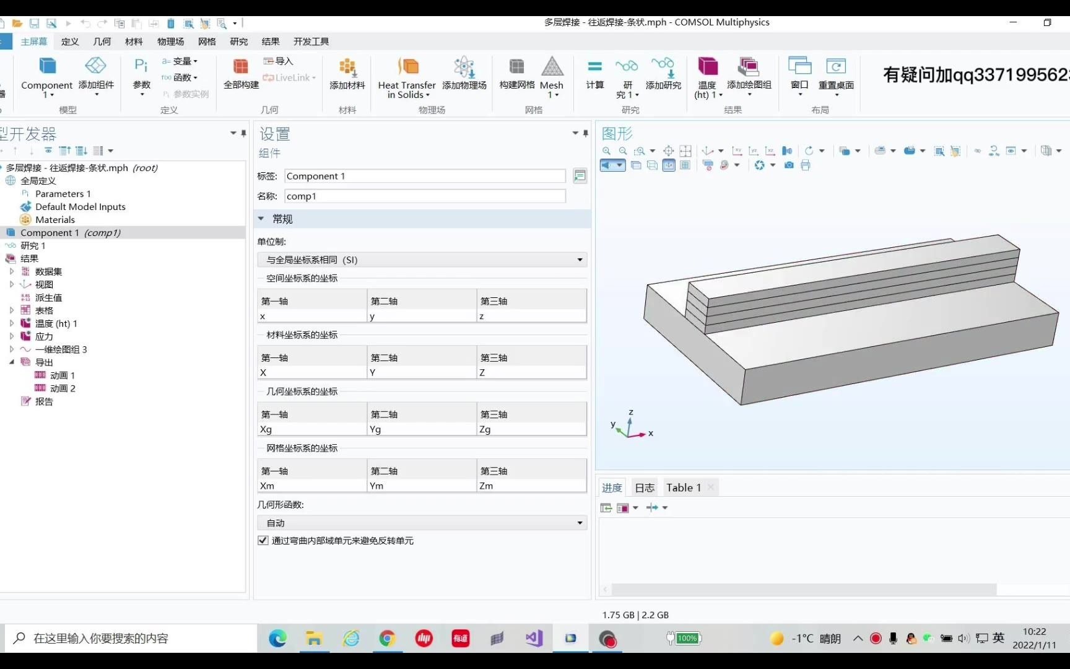
Task: Expand the 导出 node in model tree
Action: [x=11, y=362]
